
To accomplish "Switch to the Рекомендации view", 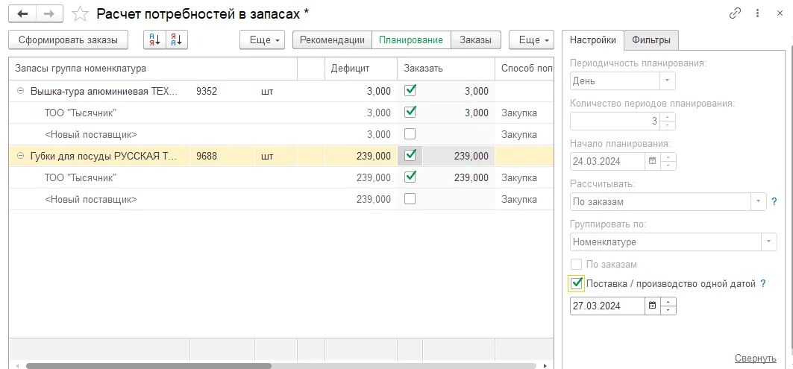I will 332,40.
